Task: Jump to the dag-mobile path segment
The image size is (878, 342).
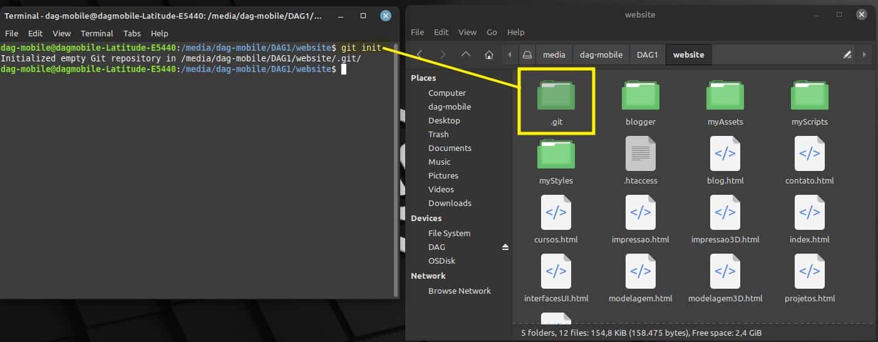Action: (x=601, y=54)
